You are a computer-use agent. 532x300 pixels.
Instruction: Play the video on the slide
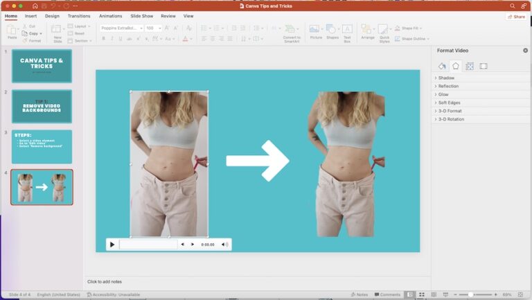(x=112, y=245)
